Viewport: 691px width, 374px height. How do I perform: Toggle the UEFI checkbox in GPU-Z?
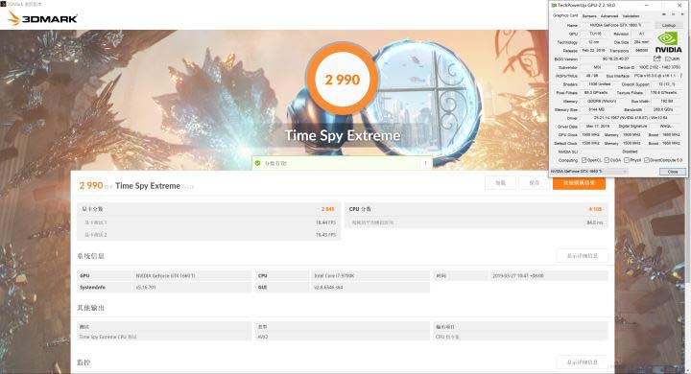point(667,59)
